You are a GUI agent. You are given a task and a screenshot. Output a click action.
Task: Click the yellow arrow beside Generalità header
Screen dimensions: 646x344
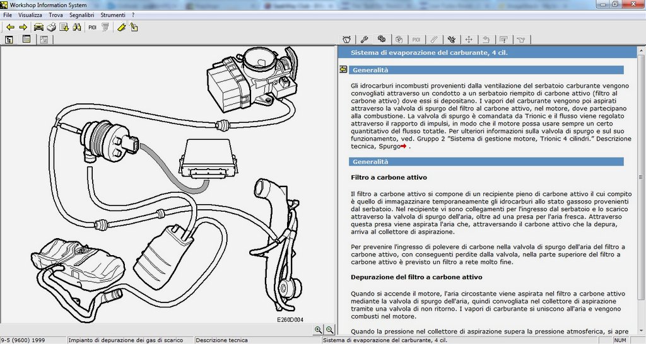point(343,69)
